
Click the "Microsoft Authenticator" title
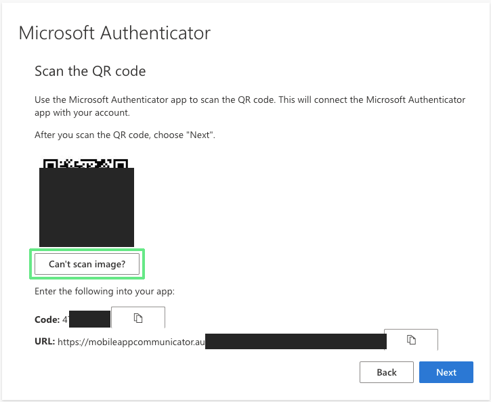[x=114, y=33]
